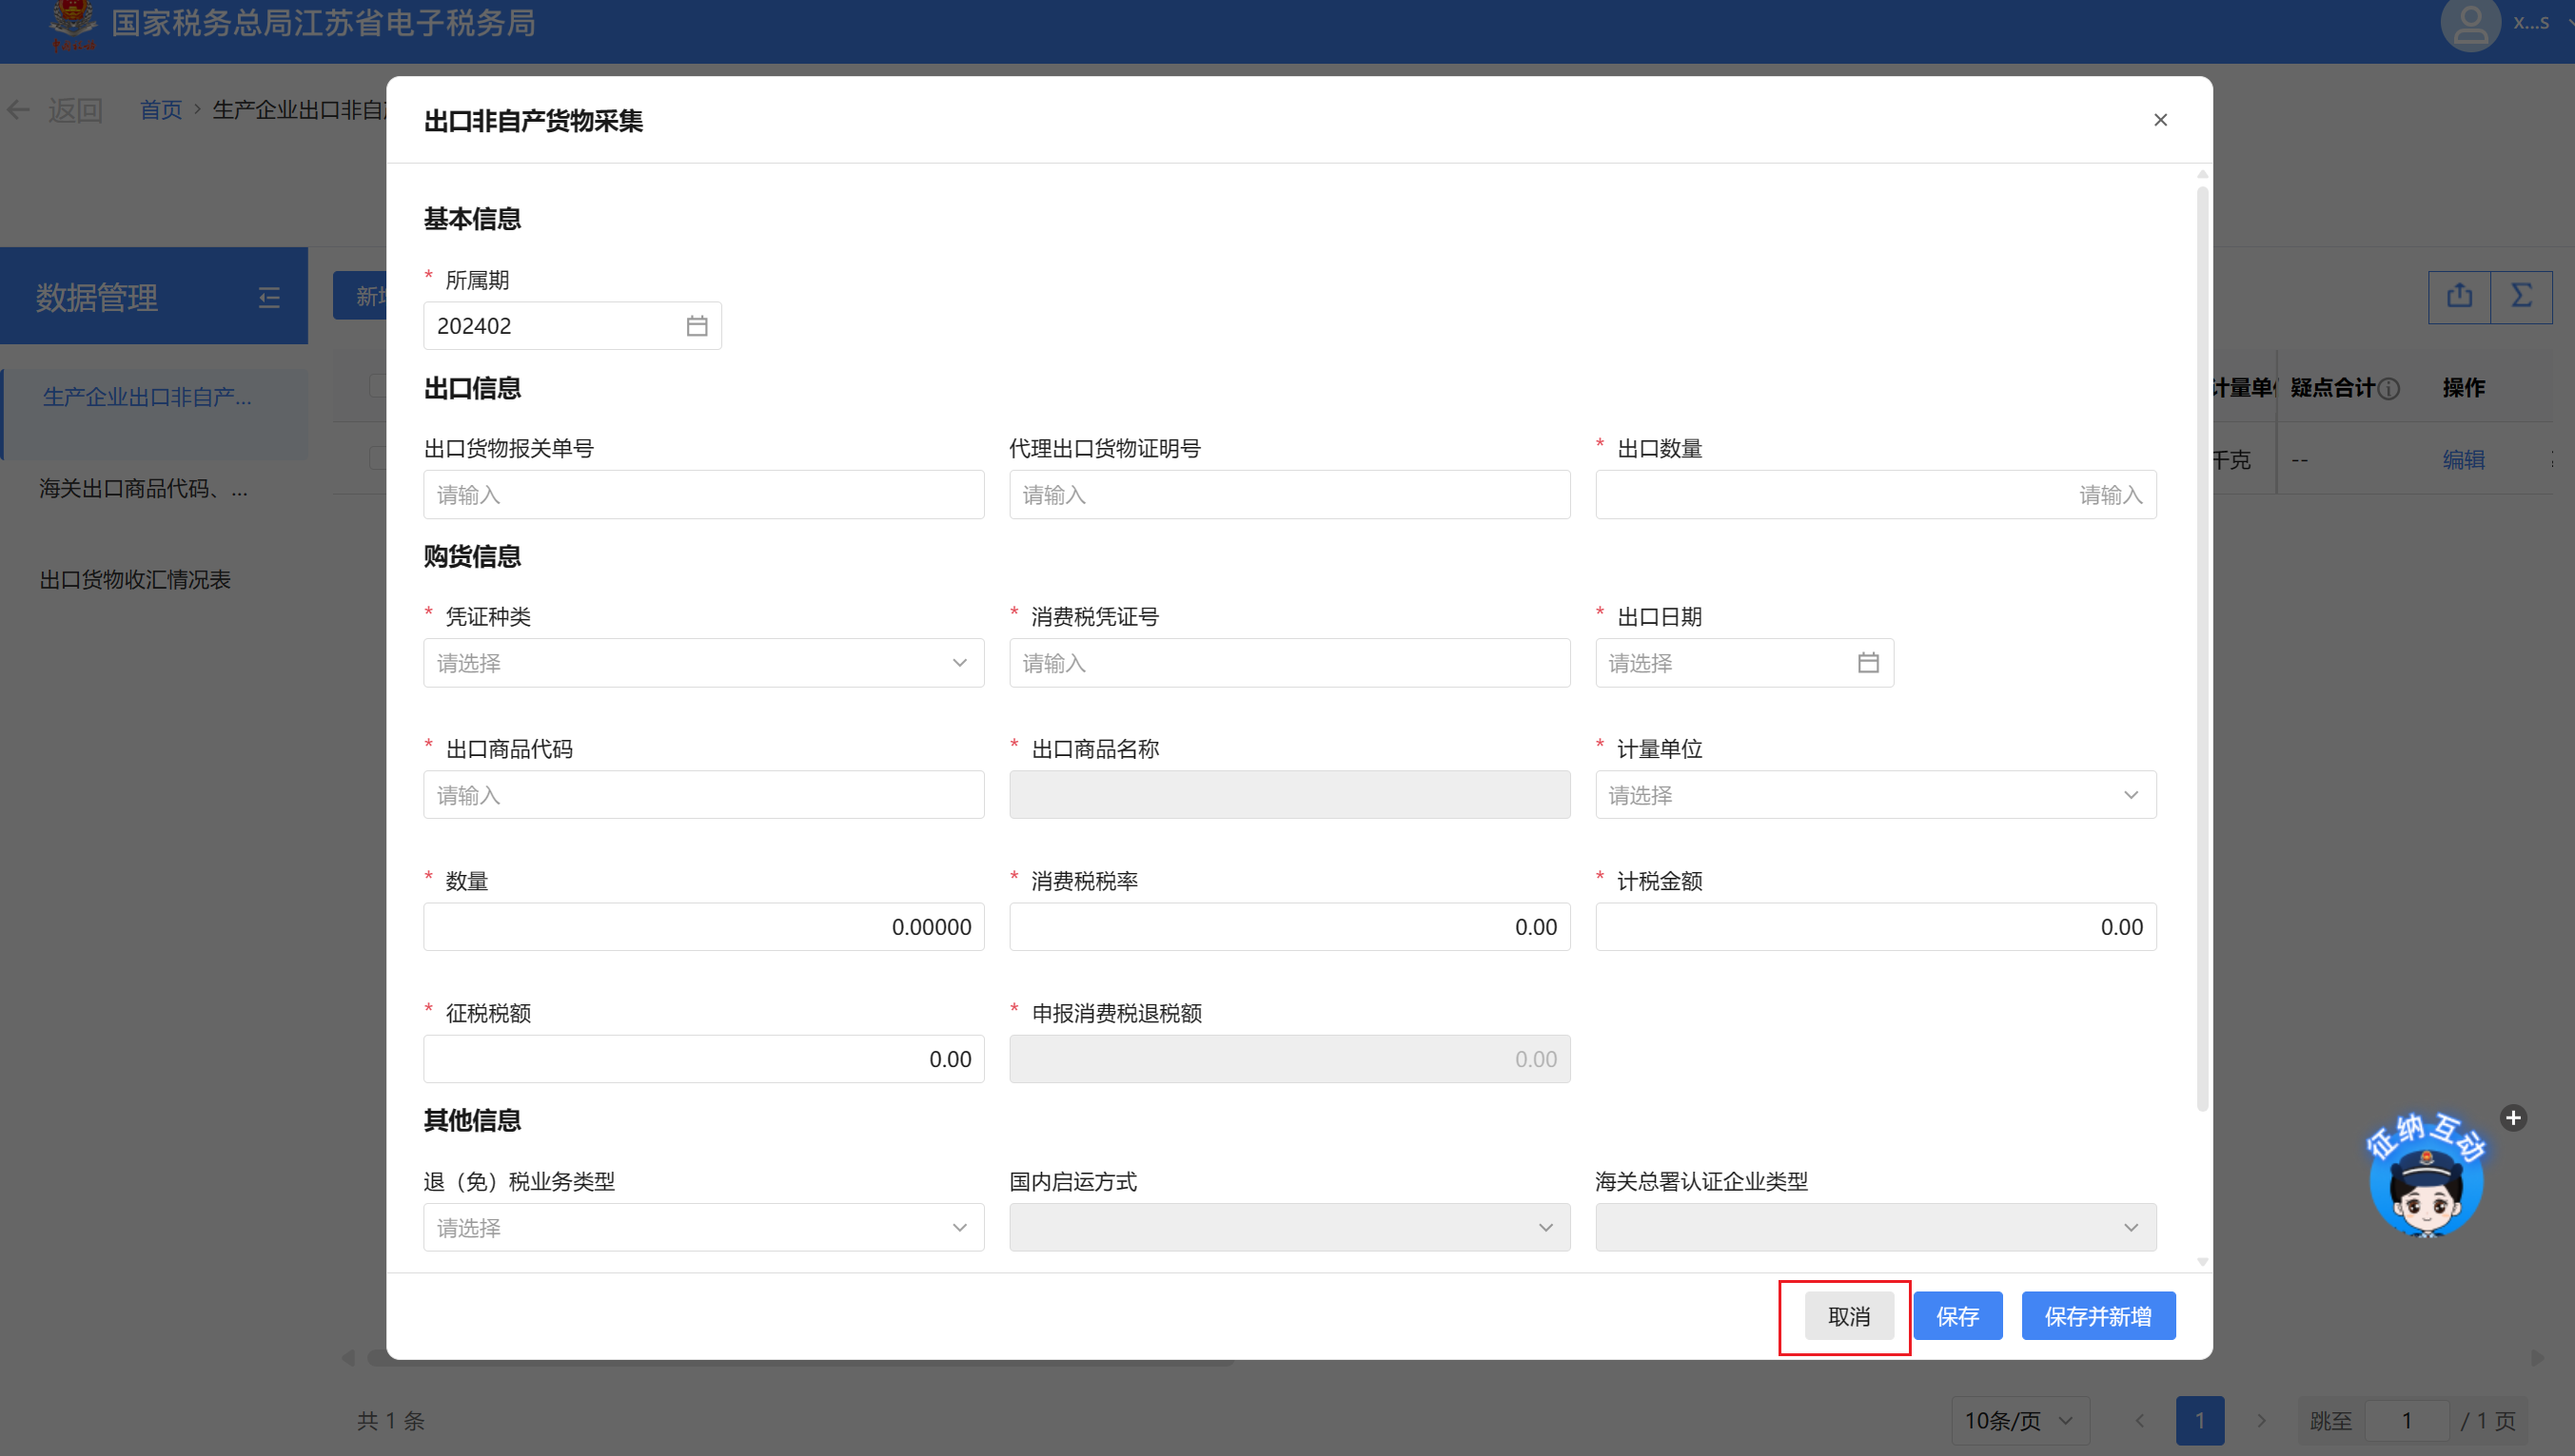Click the export/share icon button
Viewport: 2575px width, 1456px height.
coord(2459,296)
